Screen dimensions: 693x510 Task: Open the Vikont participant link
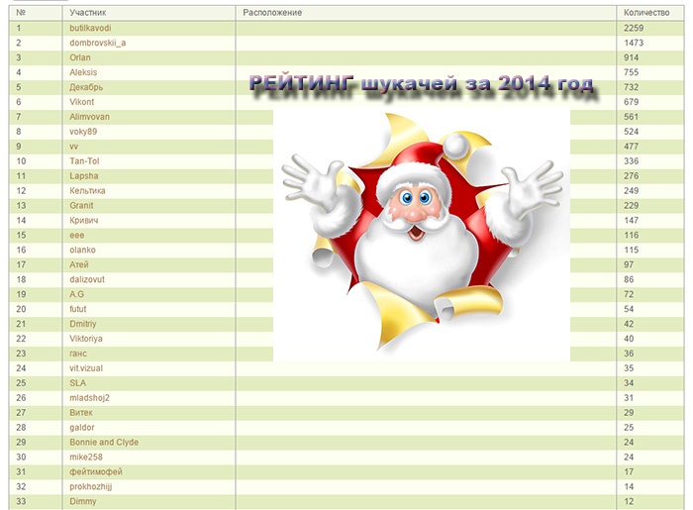point(82,102)
